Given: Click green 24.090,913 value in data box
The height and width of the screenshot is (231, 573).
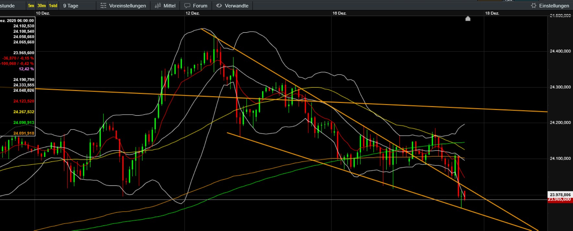Looking at the screenshot, I should coord(24,122).
